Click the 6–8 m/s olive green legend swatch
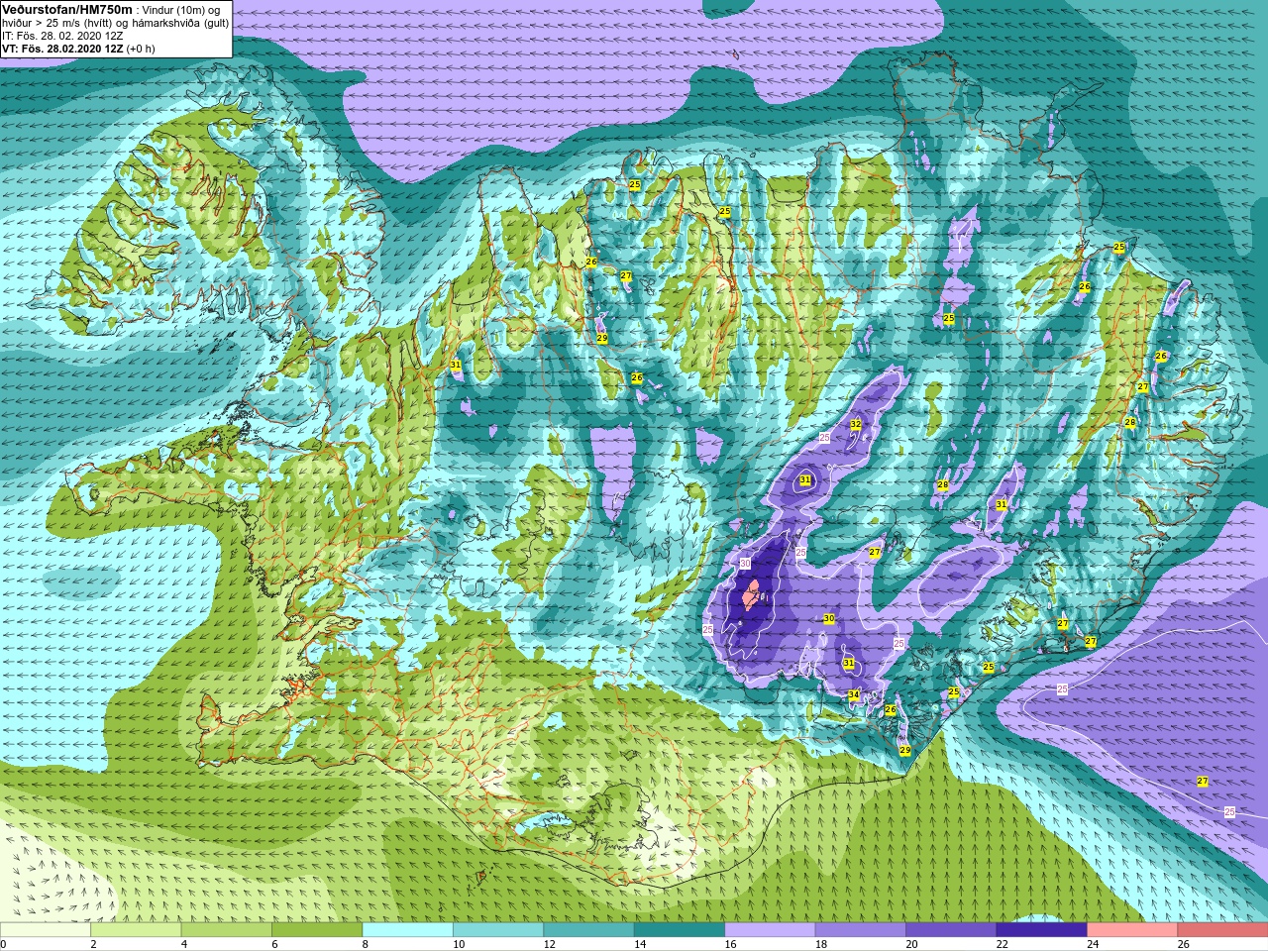Screen dimensions: 1268x951 [x=317, y=930]
